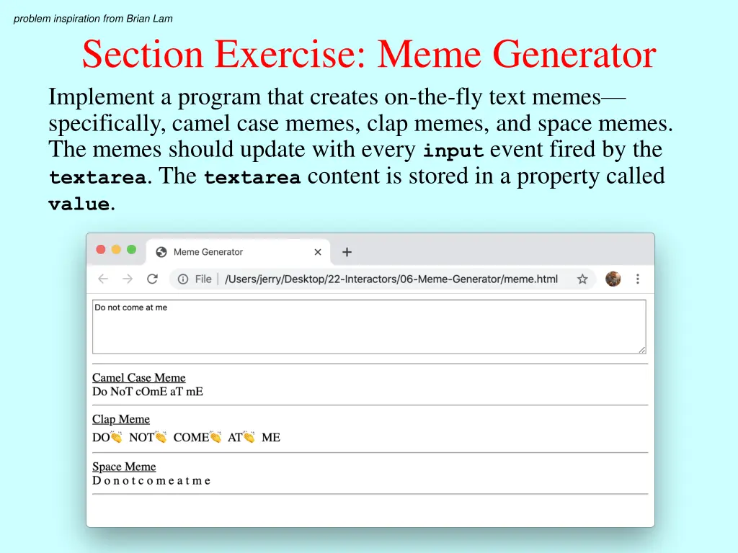The width and height of the screenshot is (738, 553).
Task: Click the site info icon beside File
Action: click(183, 279)
